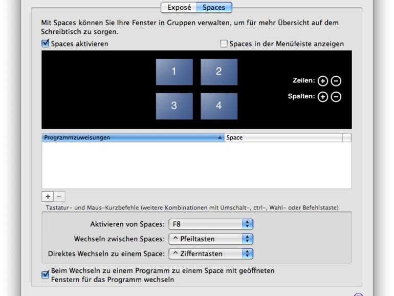Add a program assignment with plus button
The image size is (394, 296).
[x=48, y=197]
